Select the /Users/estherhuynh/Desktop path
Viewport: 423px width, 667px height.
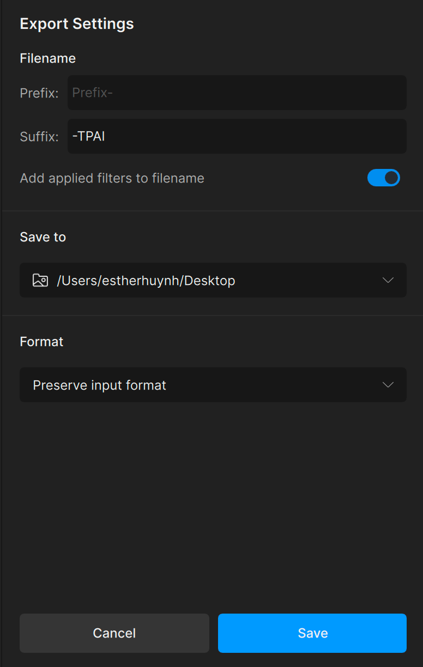[146, 281]
